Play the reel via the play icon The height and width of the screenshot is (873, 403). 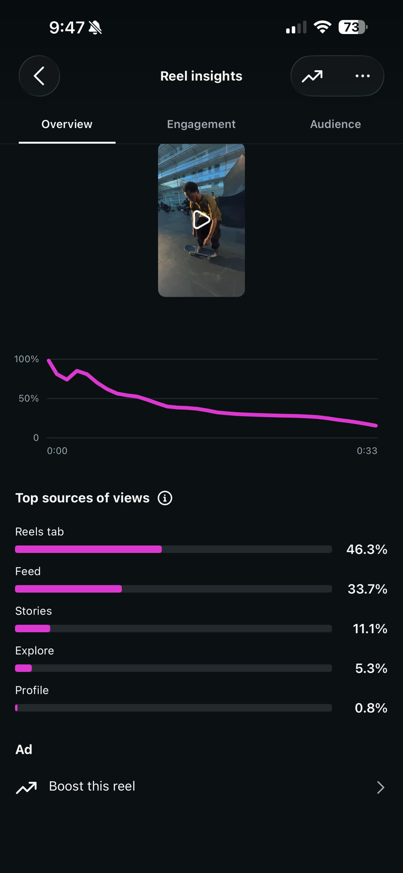[201, 220]
